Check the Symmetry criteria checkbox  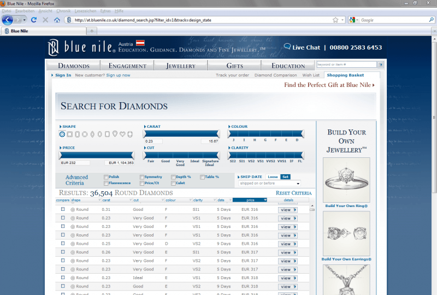click(x=142, y=177)
